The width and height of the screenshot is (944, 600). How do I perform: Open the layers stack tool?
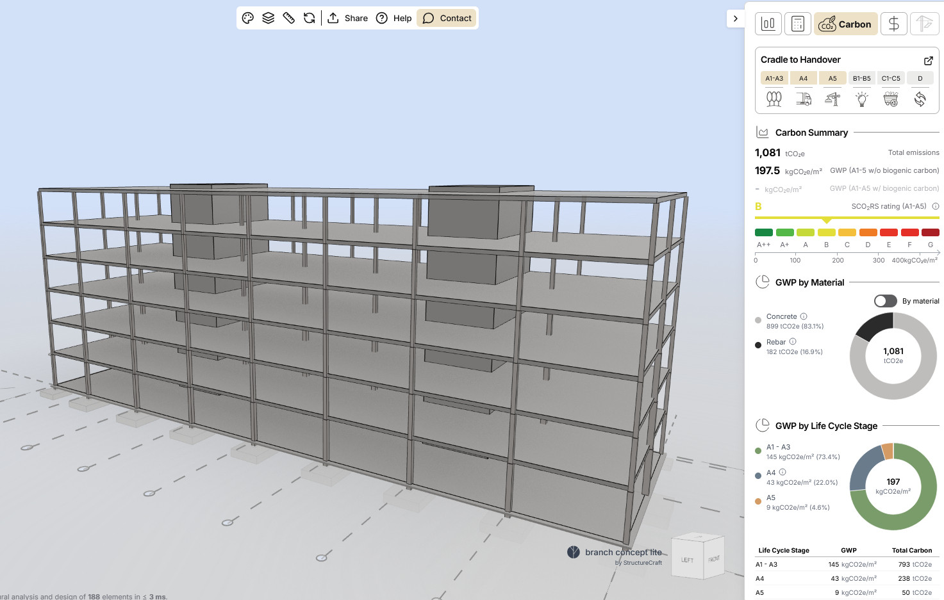point(269,18)
